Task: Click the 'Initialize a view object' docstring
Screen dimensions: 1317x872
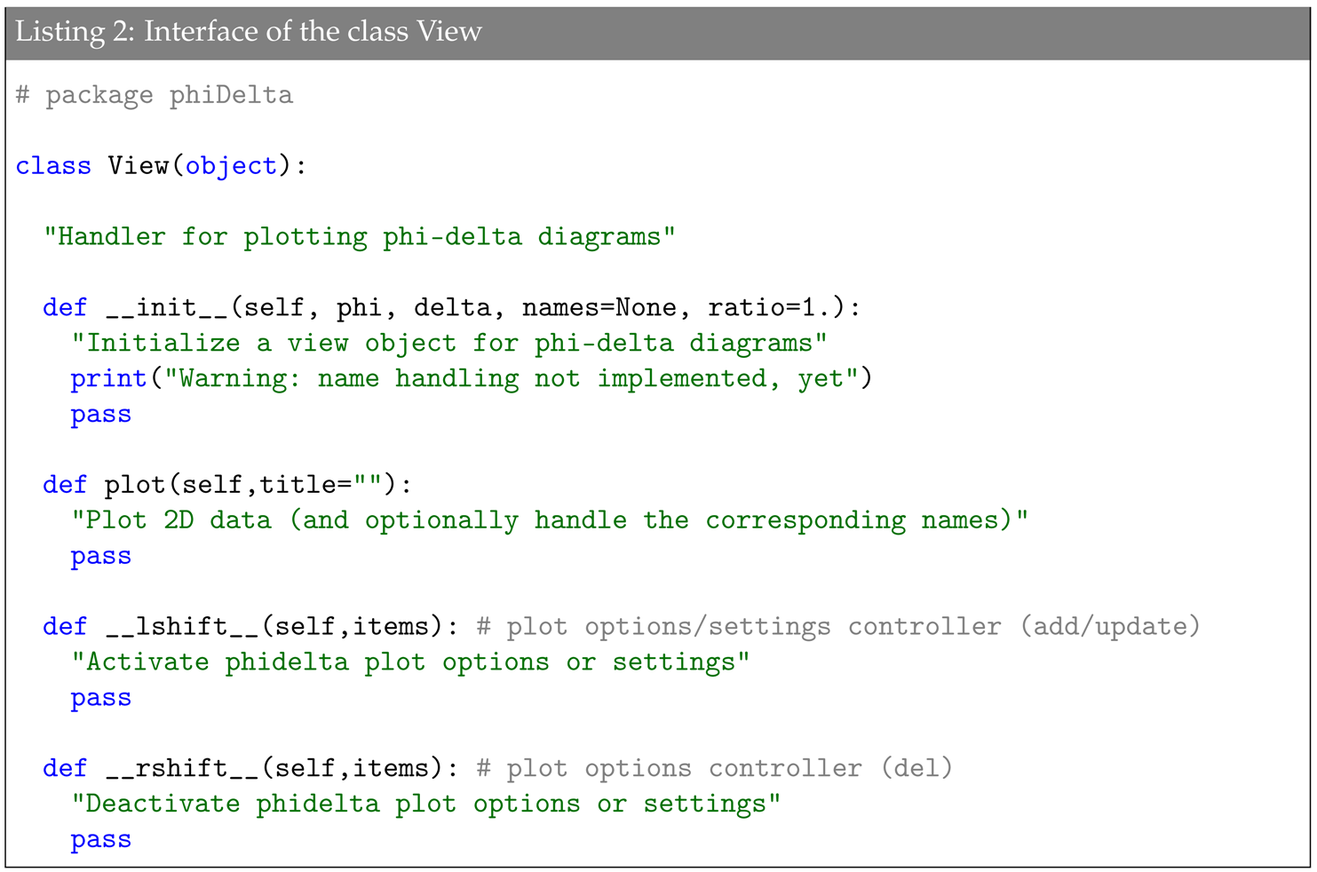Action: coord(448,344)
